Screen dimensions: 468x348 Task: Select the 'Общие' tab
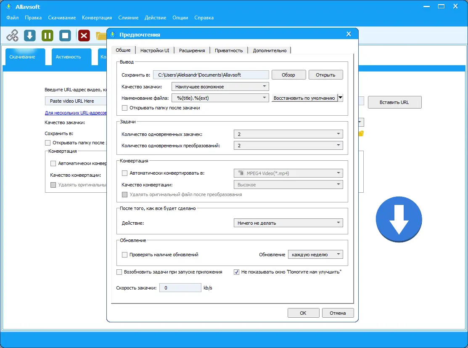(123, 50)
